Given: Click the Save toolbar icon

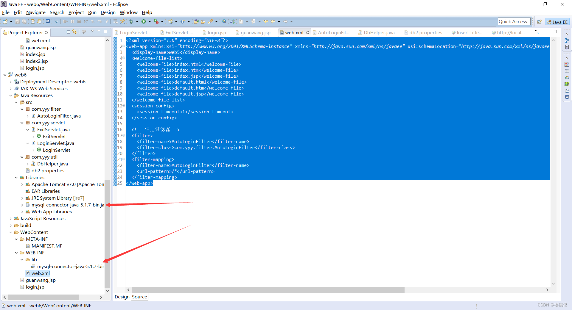Looking at the screenshot, I should pos(17,21).
